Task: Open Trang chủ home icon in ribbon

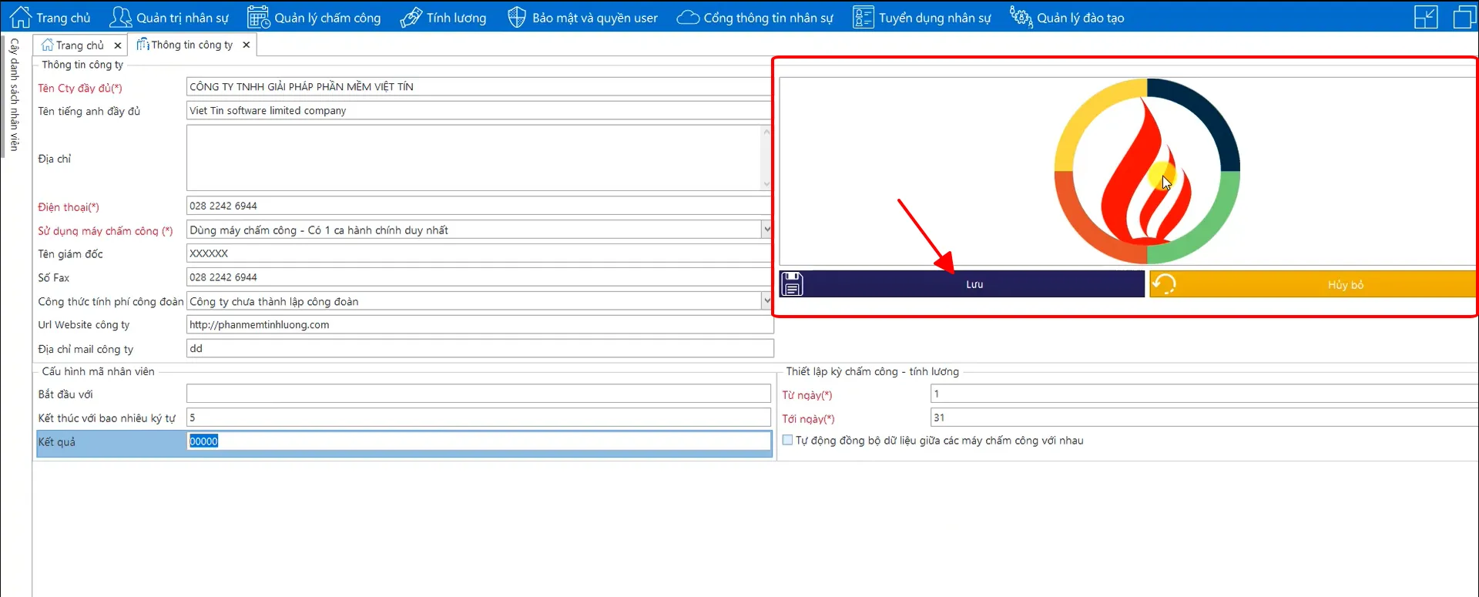Action: (x=21, y=17)
